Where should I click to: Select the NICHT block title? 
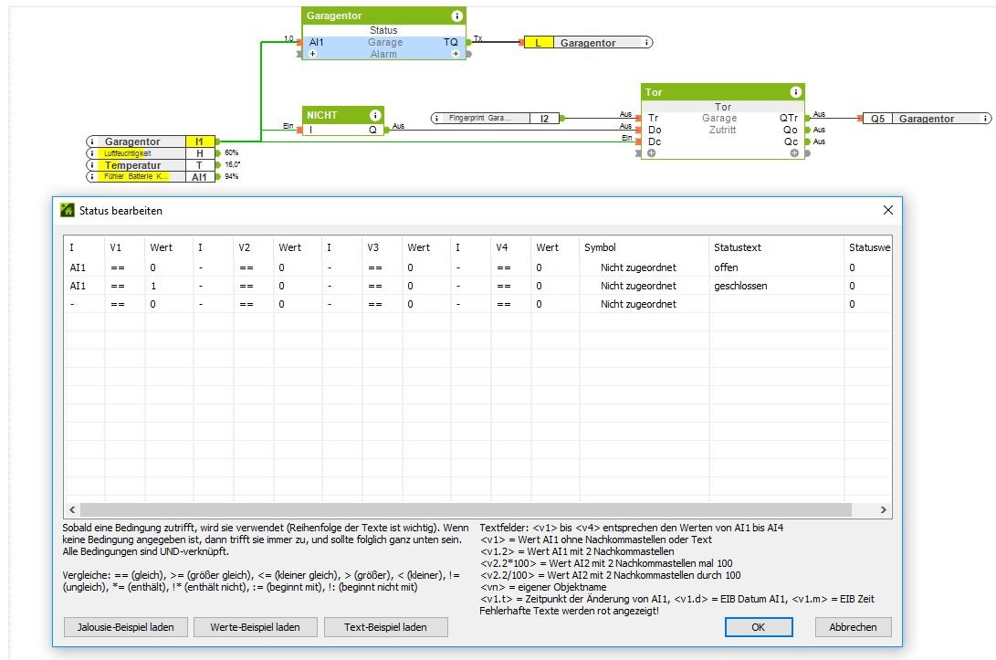tap(322, 115)
